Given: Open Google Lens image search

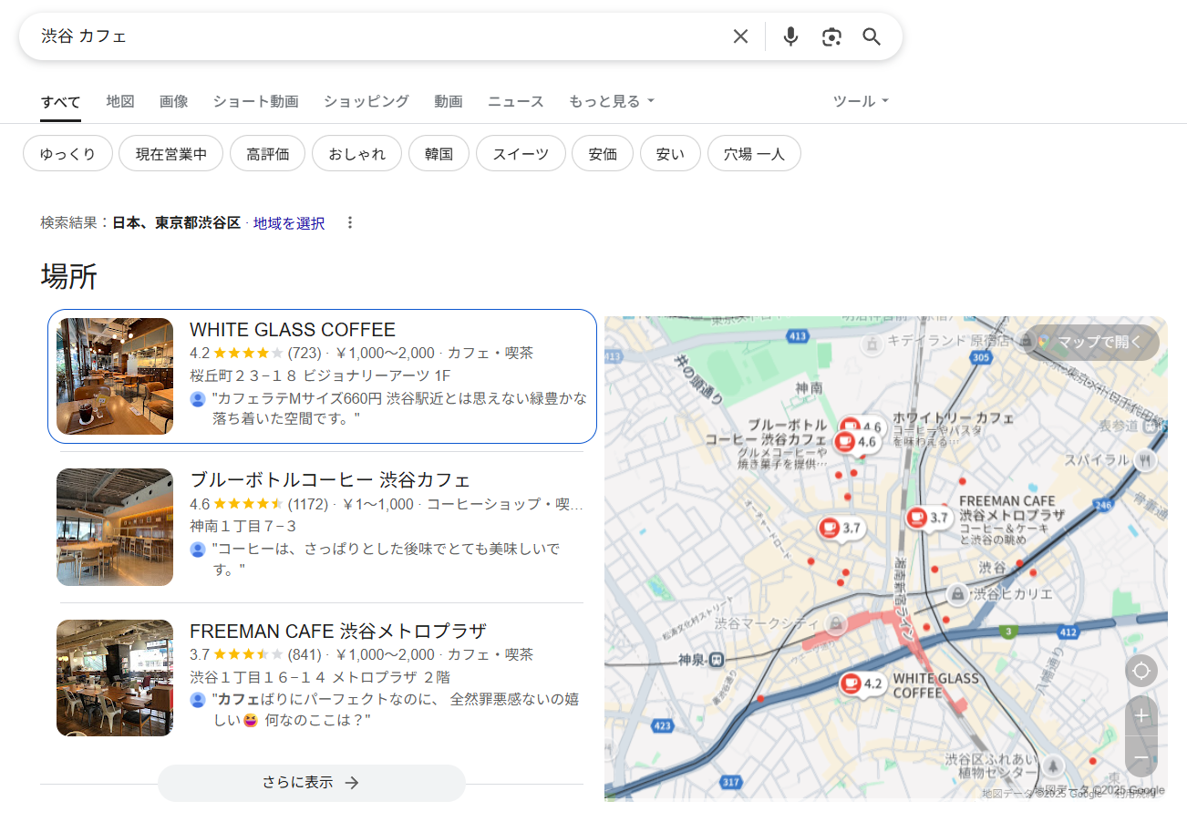Looking at the screenshot, I should point(831,36).
